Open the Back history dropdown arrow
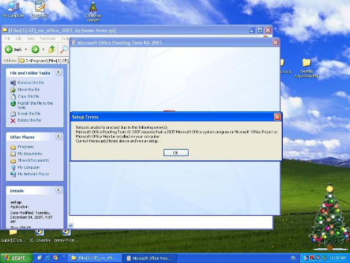This screenshot has height=263, width=350. tap(26, 49)
